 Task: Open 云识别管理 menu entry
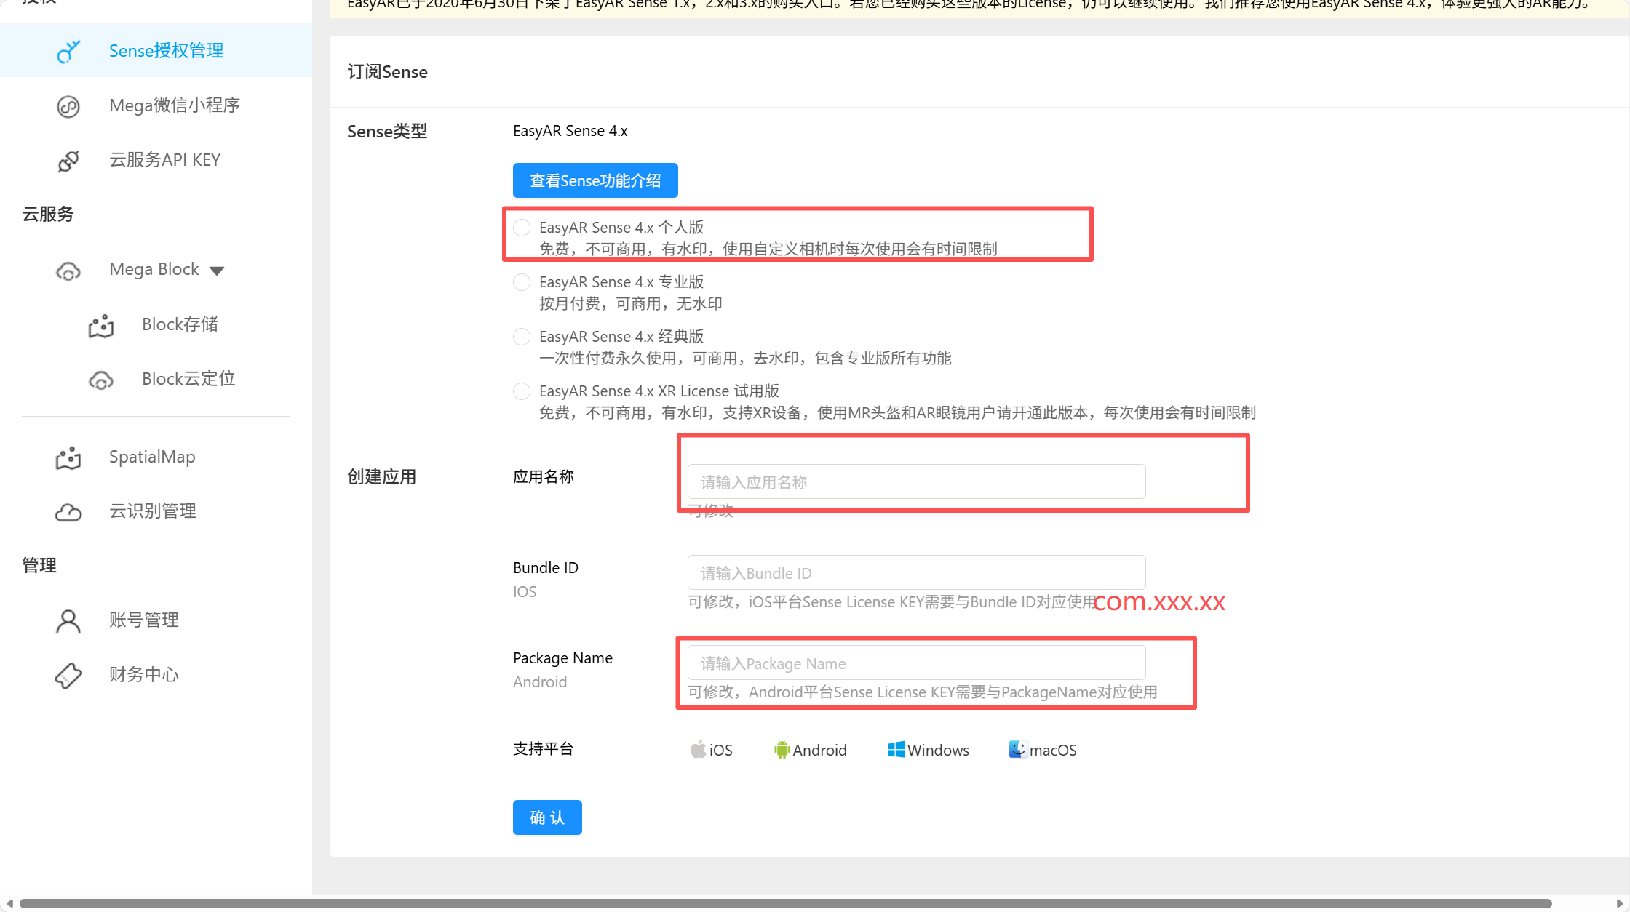point(153,511)
